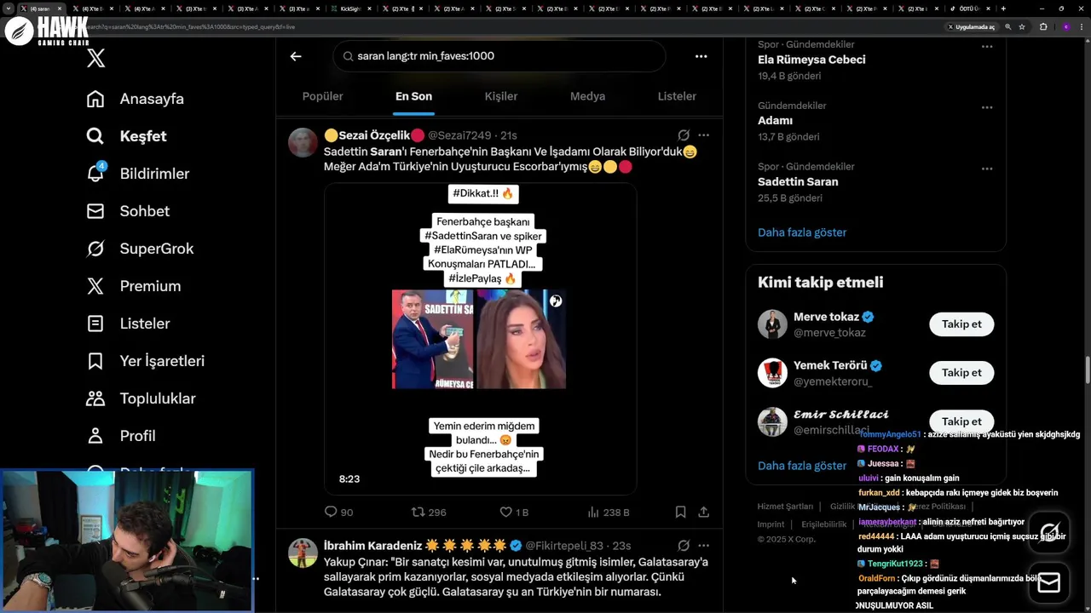This screenshot has width=1091, height=613.
Task: Open Topluluklar communities
Action: tap(141, 398)
